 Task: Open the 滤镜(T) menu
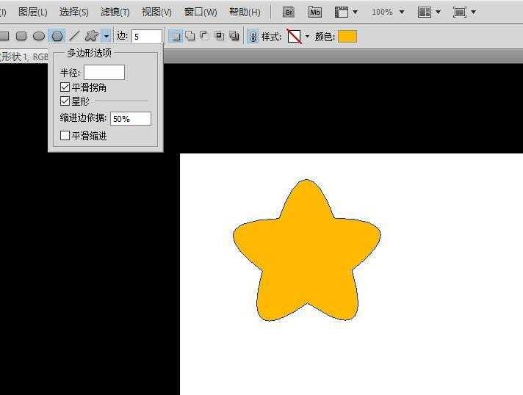click(115, 12)
